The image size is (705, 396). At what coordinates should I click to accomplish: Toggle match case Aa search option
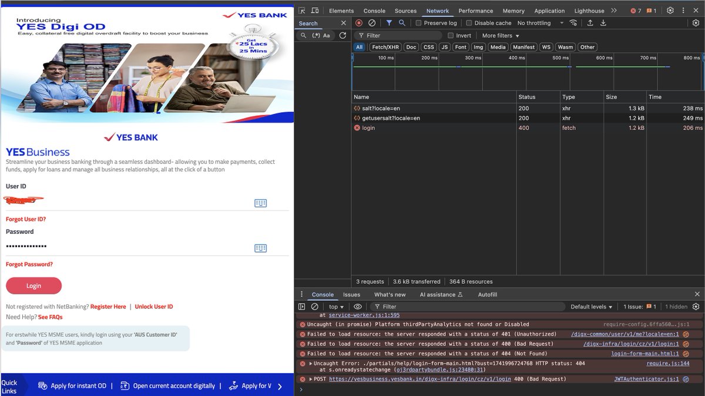[327, 35]
